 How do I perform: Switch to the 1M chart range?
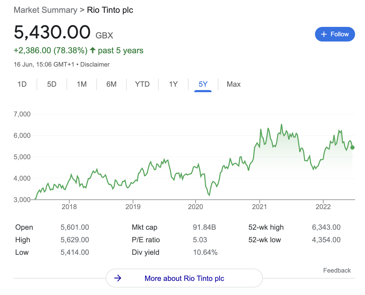[x=82, y=84]
